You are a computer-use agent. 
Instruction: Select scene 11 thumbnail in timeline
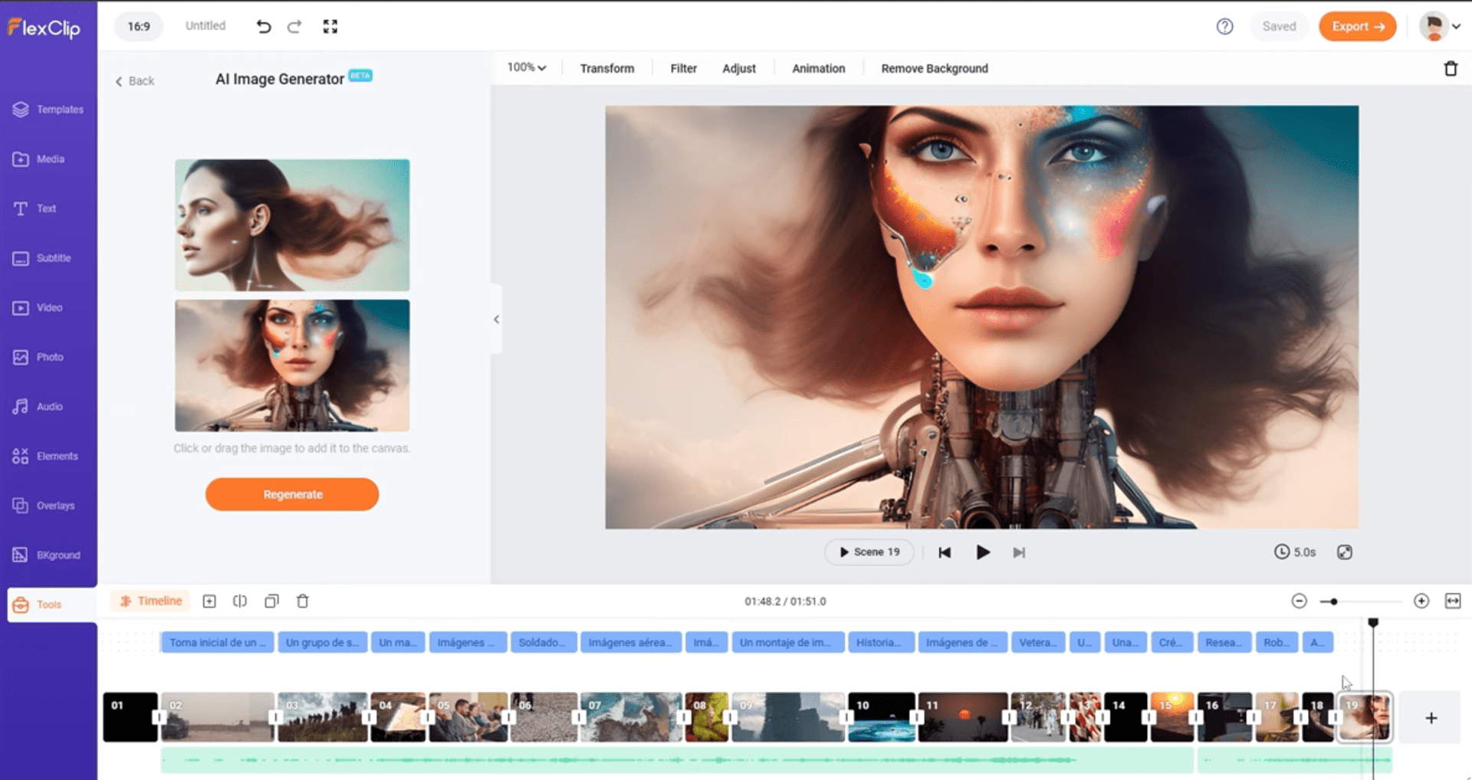pos(963,717)
